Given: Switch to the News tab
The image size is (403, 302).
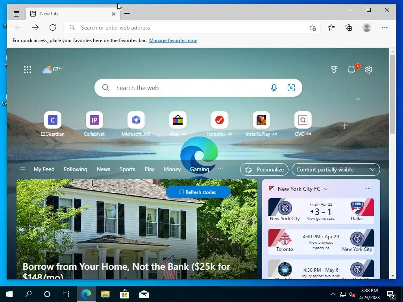Looking at the screenshot, I should [x=104, y=169].
